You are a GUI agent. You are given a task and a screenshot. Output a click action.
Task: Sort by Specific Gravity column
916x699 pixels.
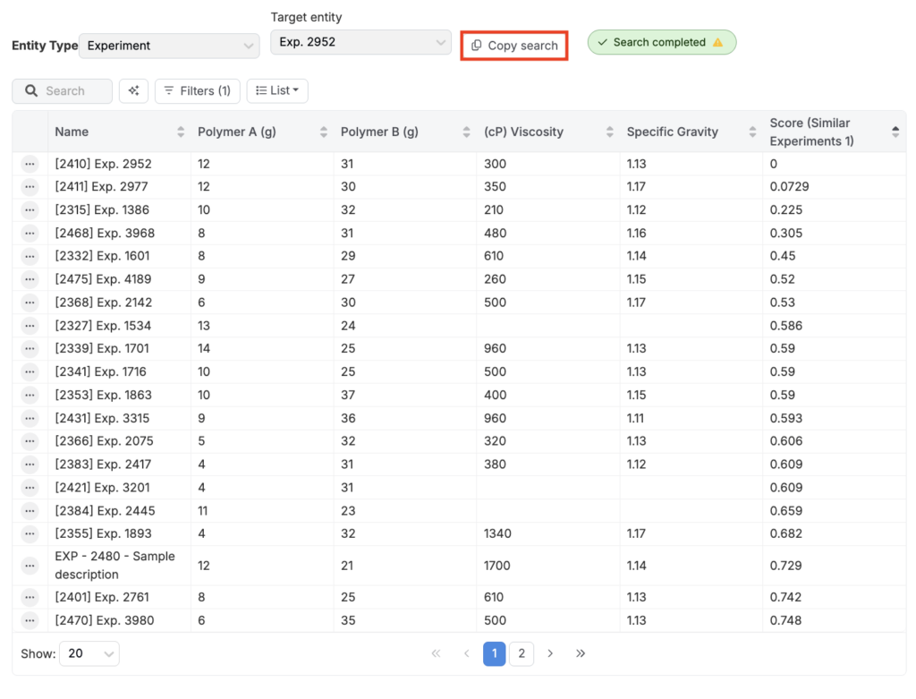coord(752,132)
